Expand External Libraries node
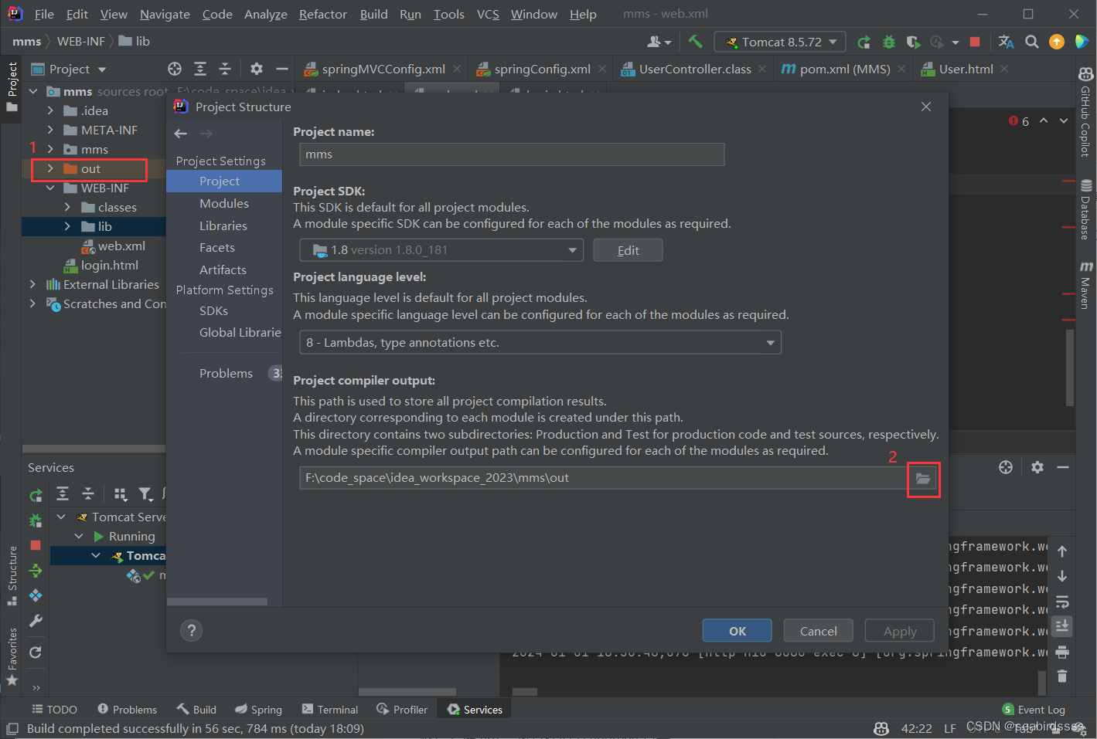Screen dimensions: 1097x739 [32, 284]
